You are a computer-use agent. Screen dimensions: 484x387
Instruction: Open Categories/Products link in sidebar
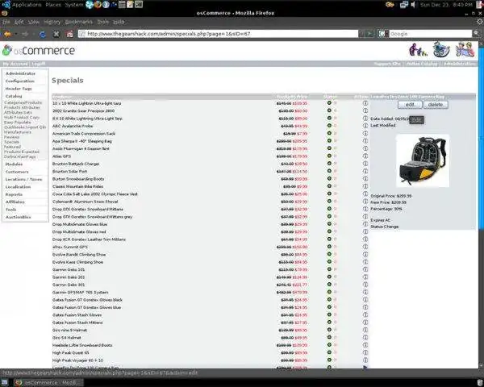(23, 102)
